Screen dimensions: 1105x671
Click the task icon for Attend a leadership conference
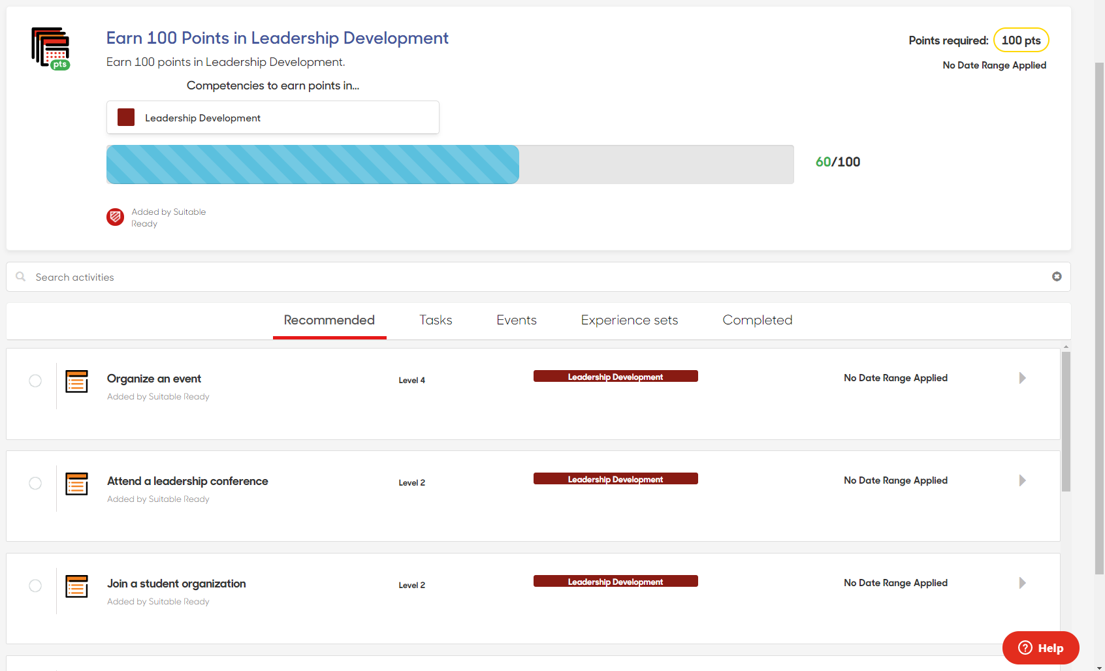tap(76, 484)
